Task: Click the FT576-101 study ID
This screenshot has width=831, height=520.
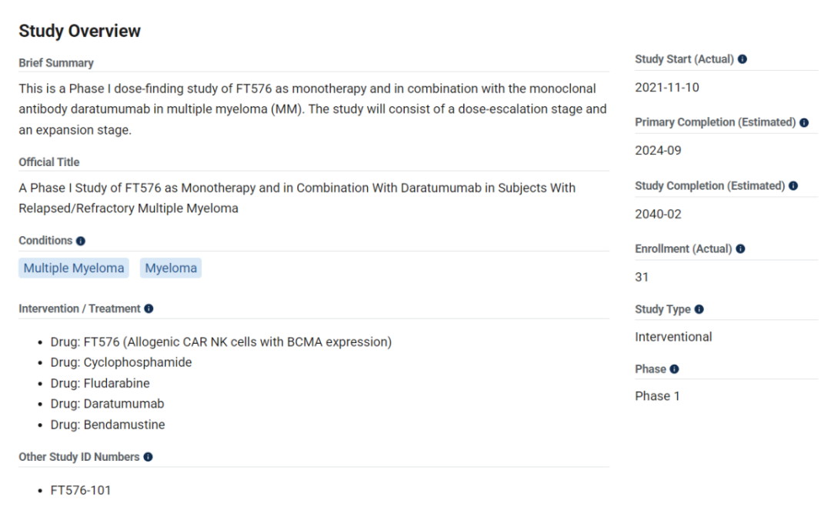Action: [81, 491]
